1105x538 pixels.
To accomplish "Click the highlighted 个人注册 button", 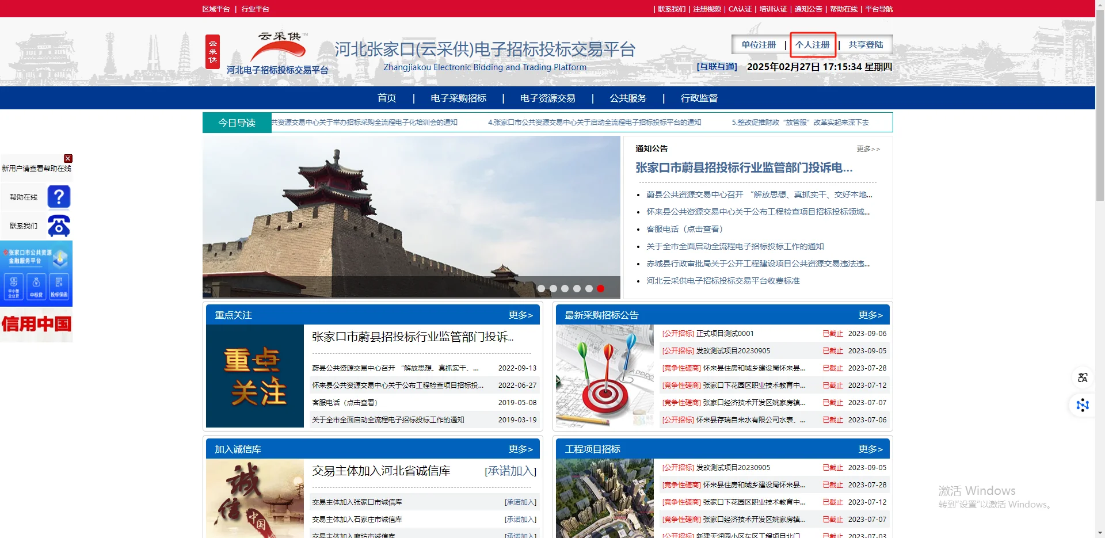I will pos(813,44).
